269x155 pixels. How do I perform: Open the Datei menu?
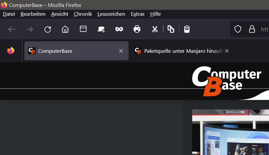[x=9, y=14]
